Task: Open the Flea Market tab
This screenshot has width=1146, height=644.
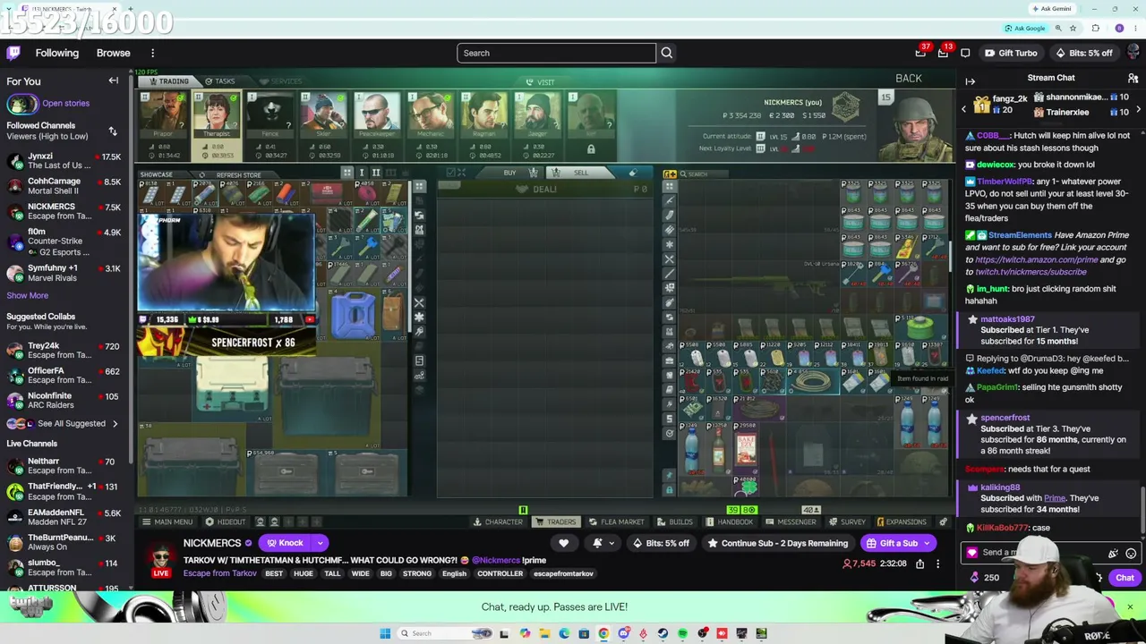Action: pos(617,521)
